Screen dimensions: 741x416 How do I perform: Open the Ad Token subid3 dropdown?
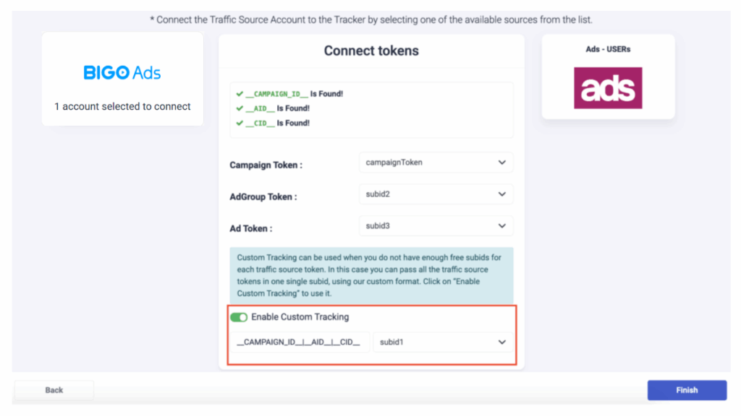(436, 226)
